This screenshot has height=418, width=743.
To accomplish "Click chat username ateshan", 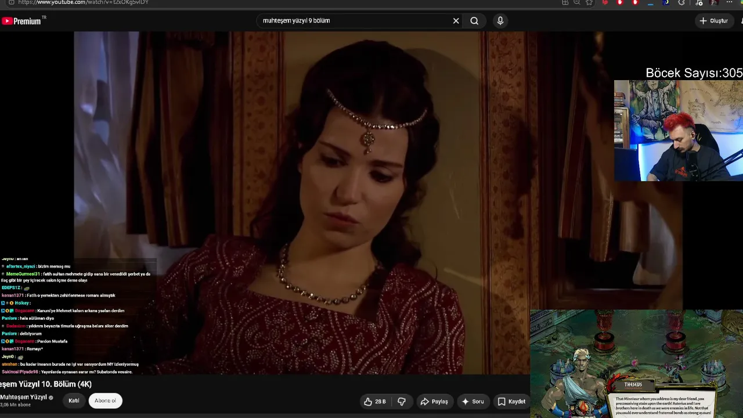I will pyautogui.click(x=9, y=364).
